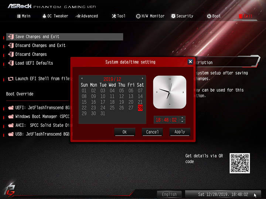Viewport: 266px width, 199px height.
Task: Go to previous month in calendar
Action: (82, 78)
